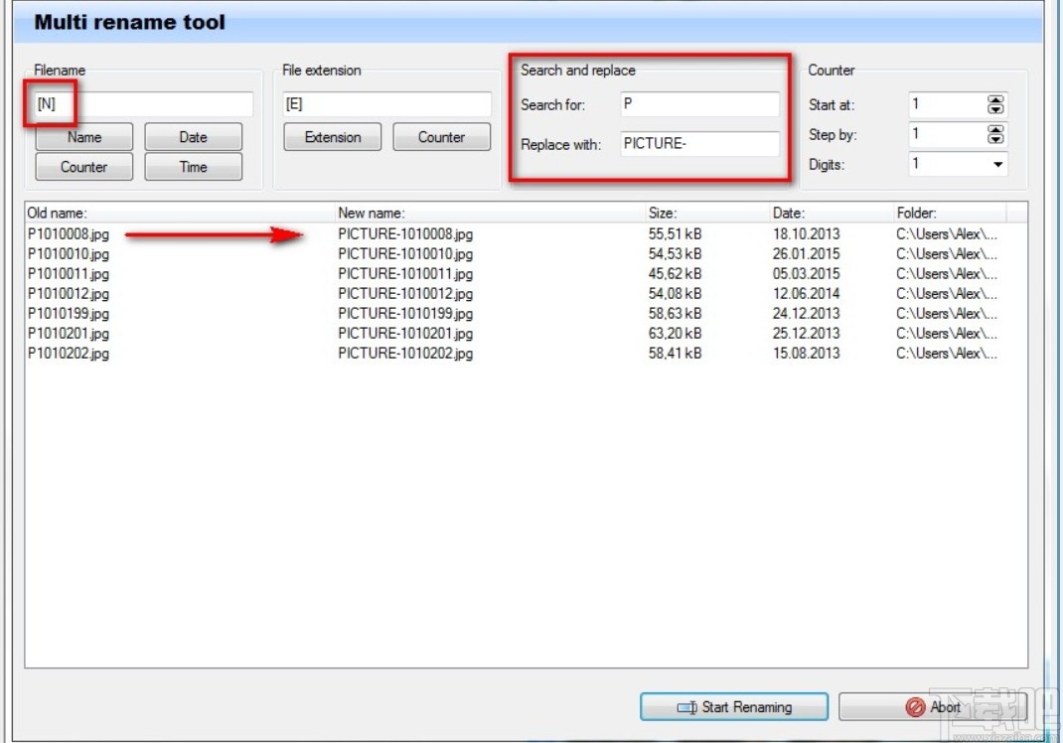The height and width of the screenshot is (743, 1063).
Task: Click new name PICTURE-1010202.jpg
Action: click(405, 354)
